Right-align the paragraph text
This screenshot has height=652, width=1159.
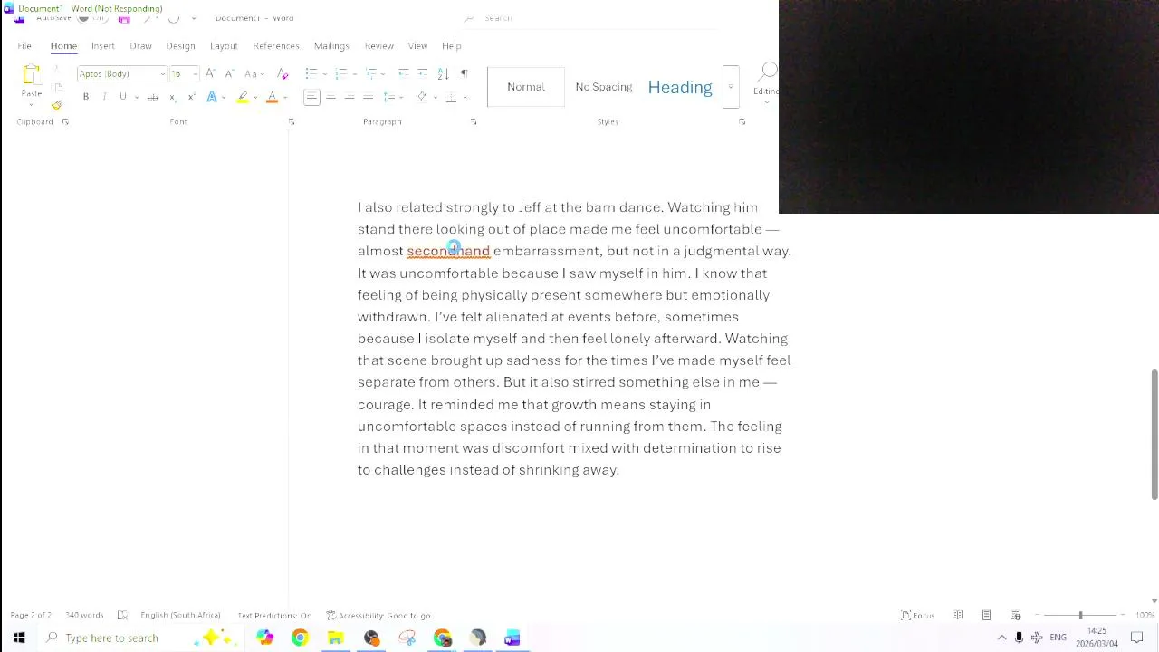pyautogui.click(x=350, y=97)
